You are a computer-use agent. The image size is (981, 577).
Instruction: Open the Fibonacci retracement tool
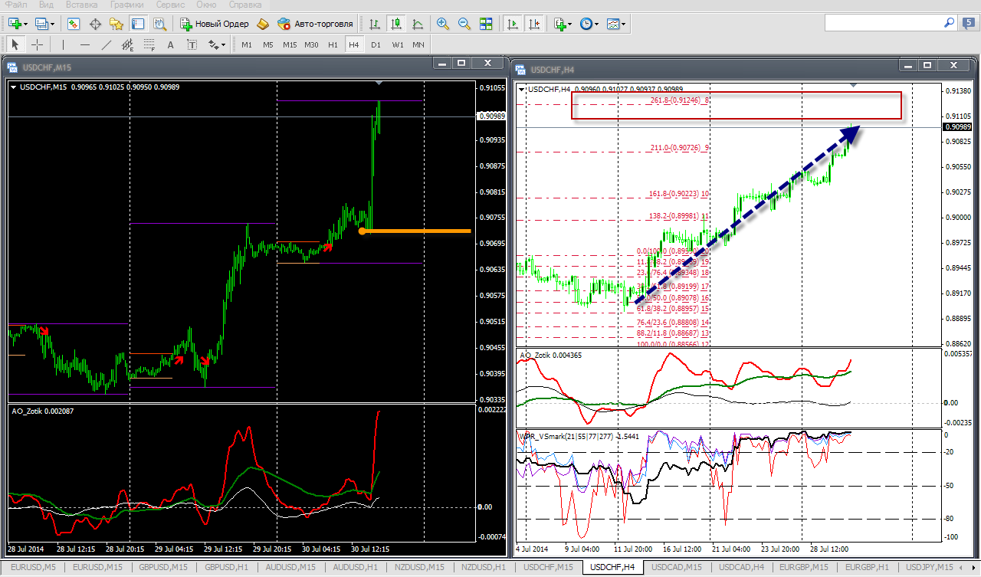149,44
